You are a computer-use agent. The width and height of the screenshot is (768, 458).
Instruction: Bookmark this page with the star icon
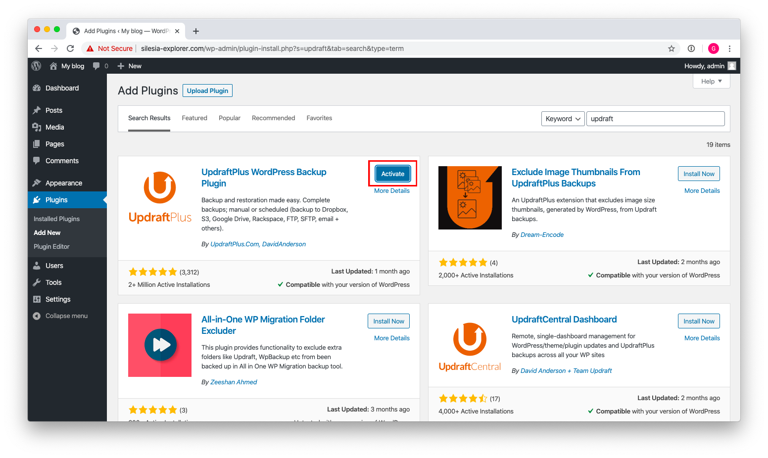tap(672, 48)
